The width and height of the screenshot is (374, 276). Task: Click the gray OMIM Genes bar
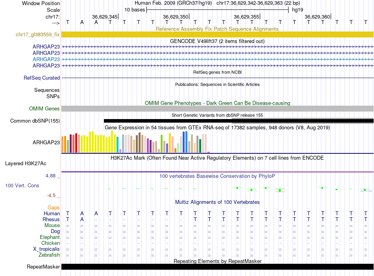pyautogui.click(x=217, y=108)
